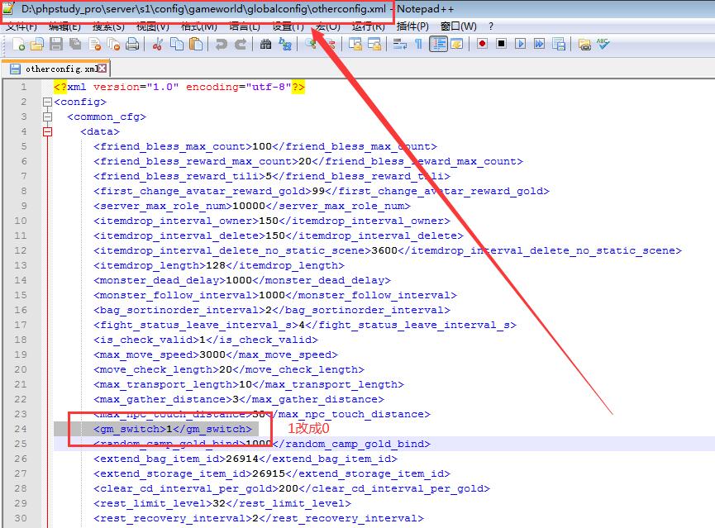Collapse the red <data> fold marker
The image size is (715, 528).
(47, 131)
